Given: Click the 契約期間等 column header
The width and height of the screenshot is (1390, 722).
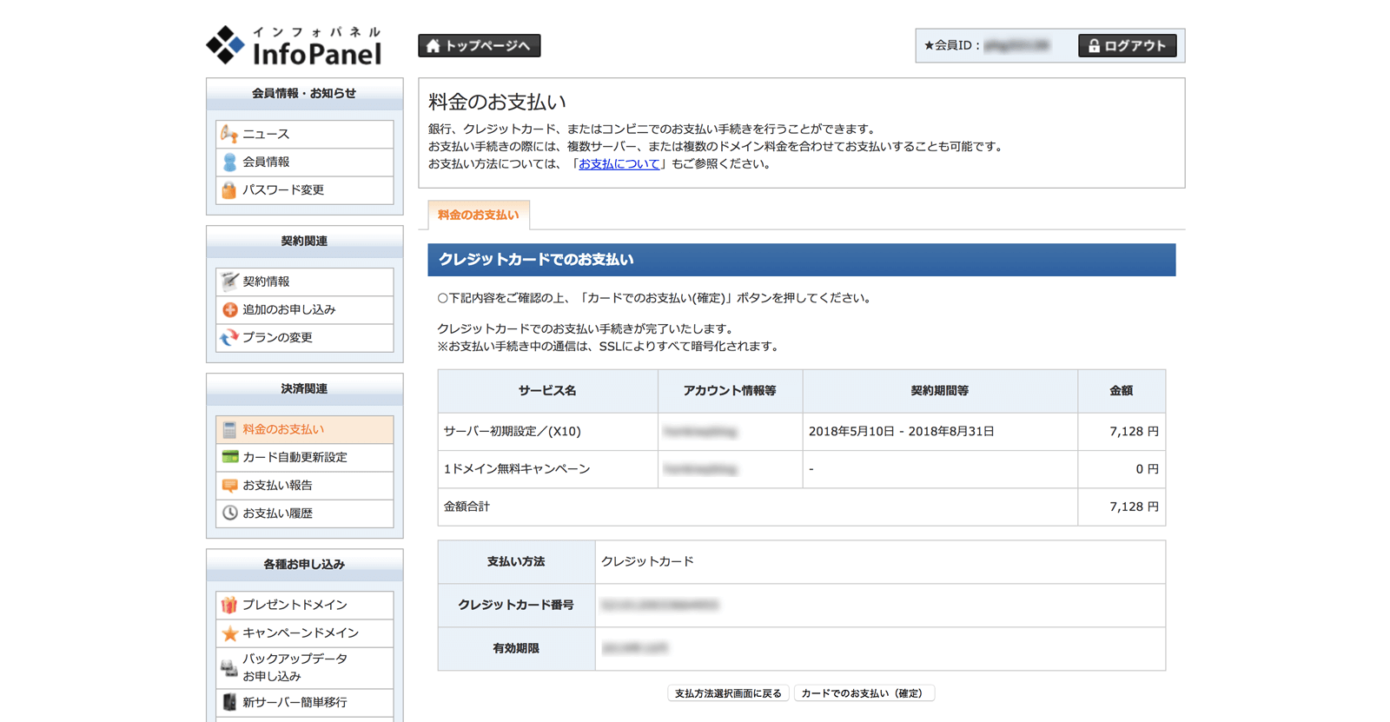Looking at the screenshot, I should click(940, 391).
